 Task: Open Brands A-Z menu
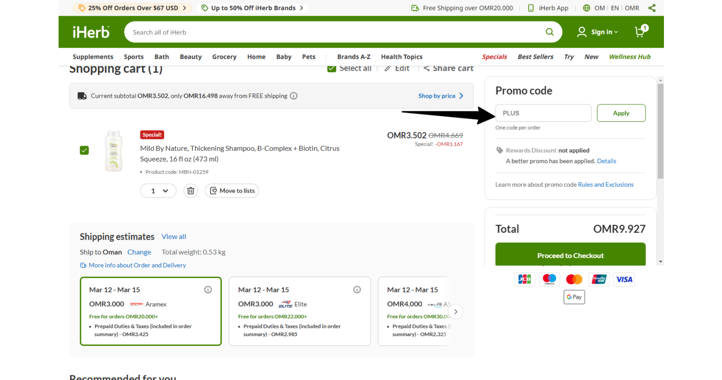tap(354, 57)
